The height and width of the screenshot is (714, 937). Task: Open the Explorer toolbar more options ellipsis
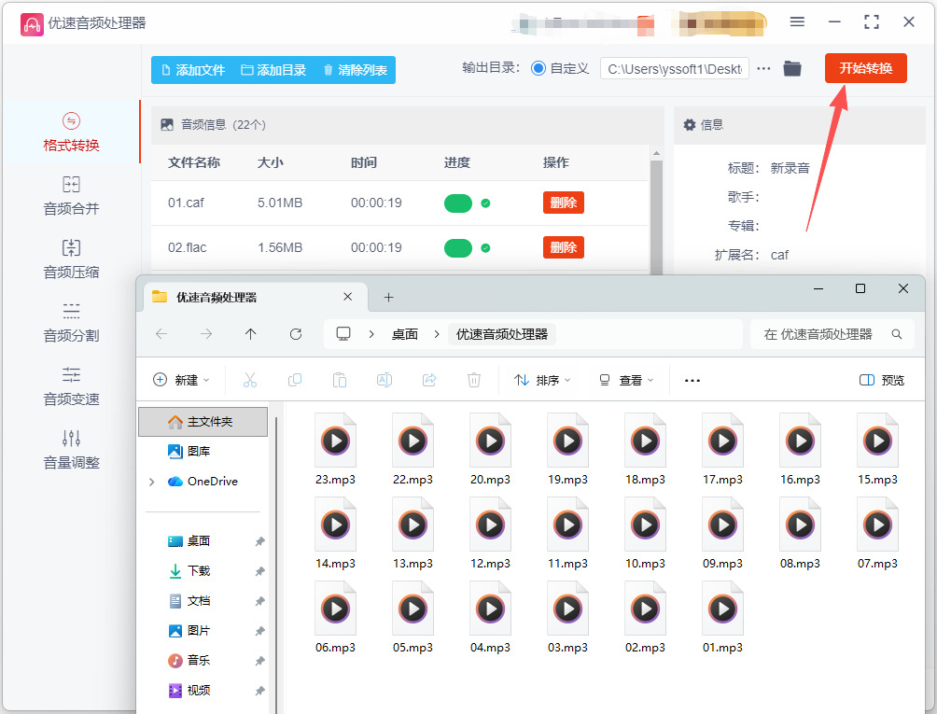[x=692, y=380]
